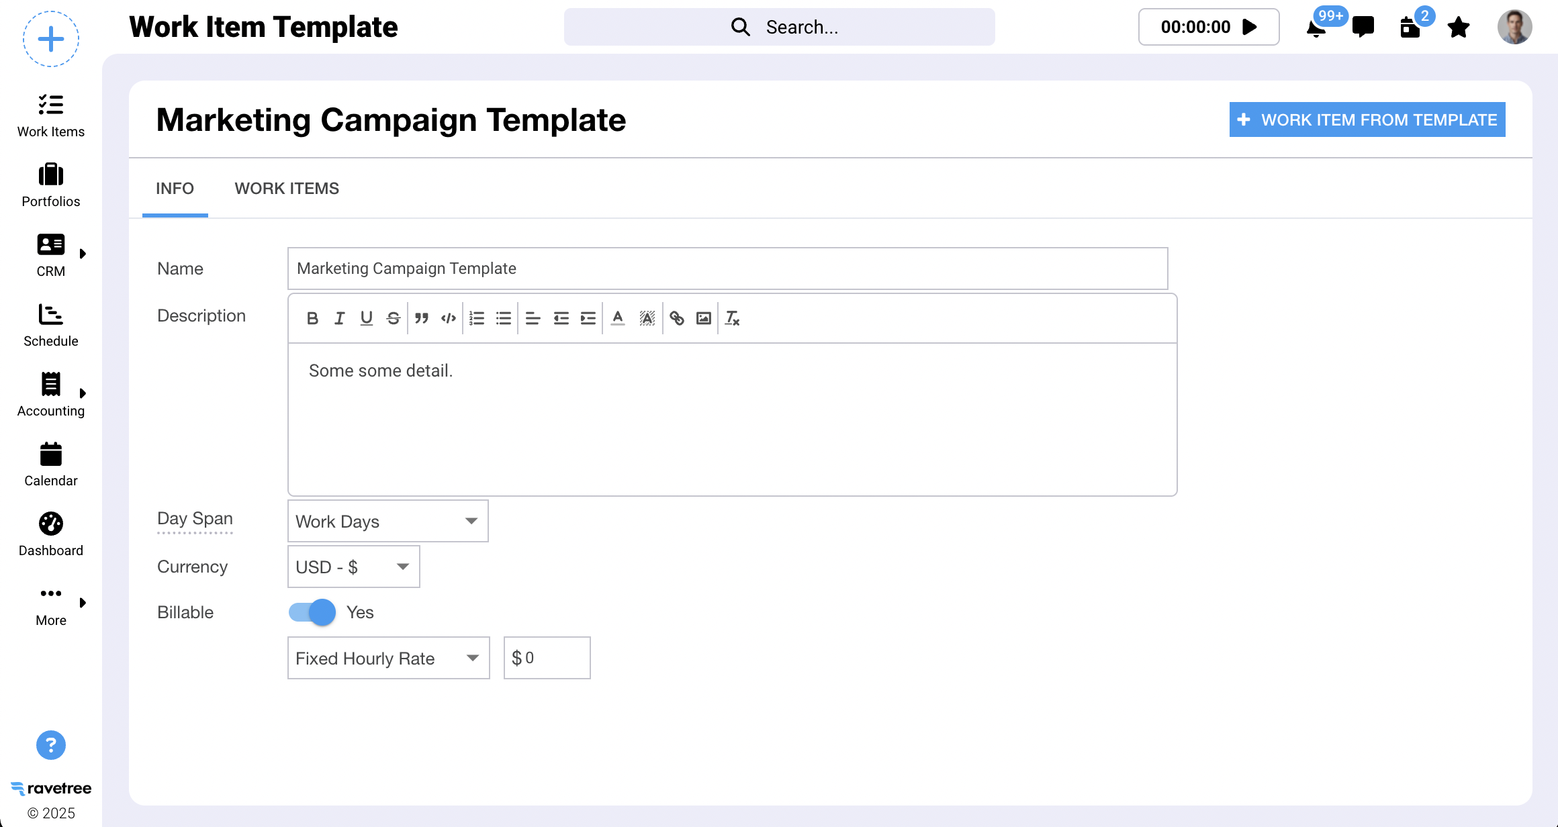Insert a numbered list

[477, 318]
